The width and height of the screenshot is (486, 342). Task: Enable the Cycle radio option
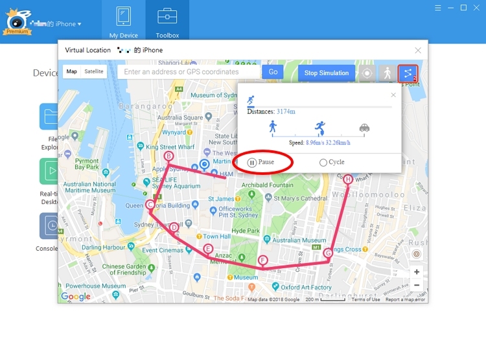click(323, 163)
